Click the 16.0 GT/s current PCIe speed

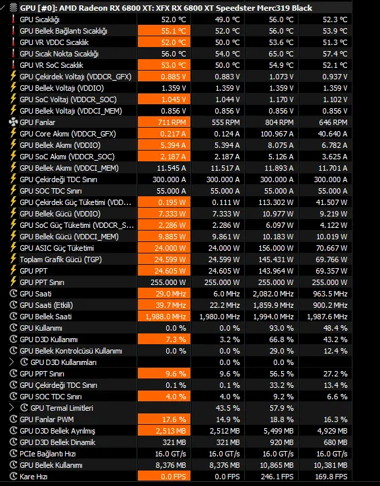(x=171, y=454)
